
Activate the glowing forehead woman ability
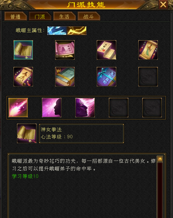85,108
